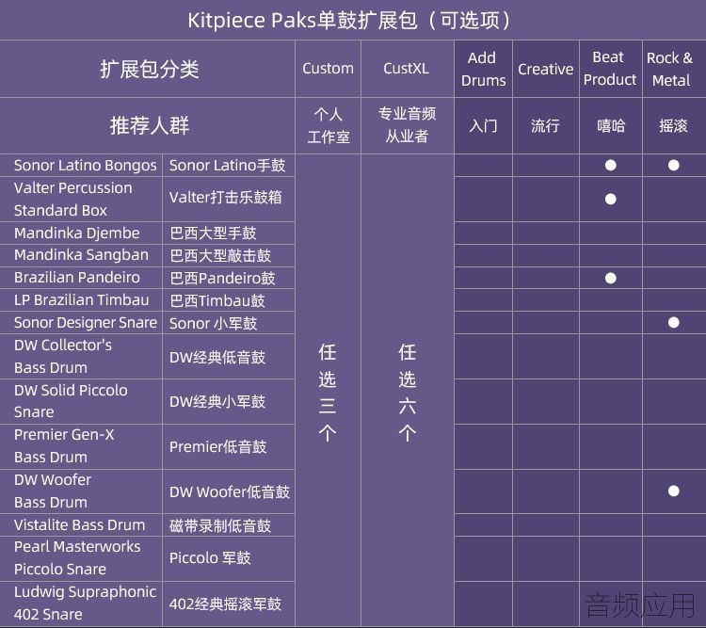
Task: Click Premier Gen-X Bass Drum label
Action: 64,446
